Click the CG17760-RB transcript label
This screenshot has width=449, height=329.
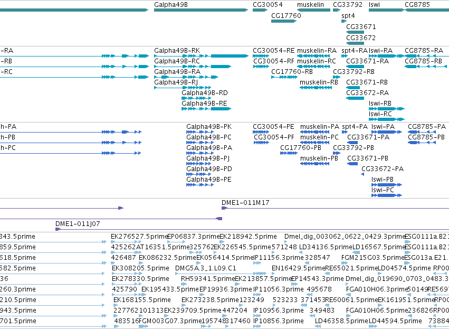coord(292,72)
